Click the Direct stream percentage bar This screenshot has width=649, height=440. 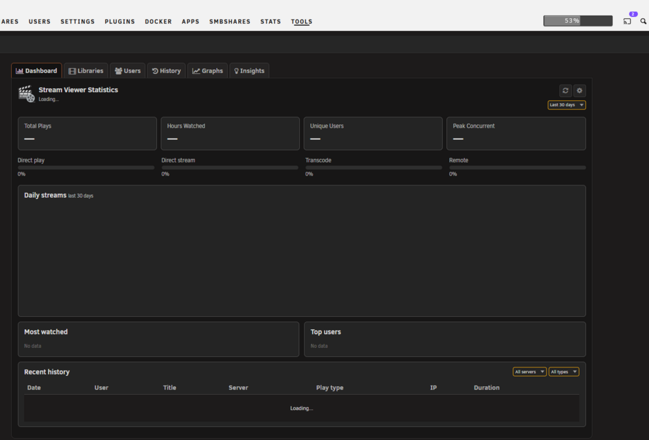coord(230,168)
